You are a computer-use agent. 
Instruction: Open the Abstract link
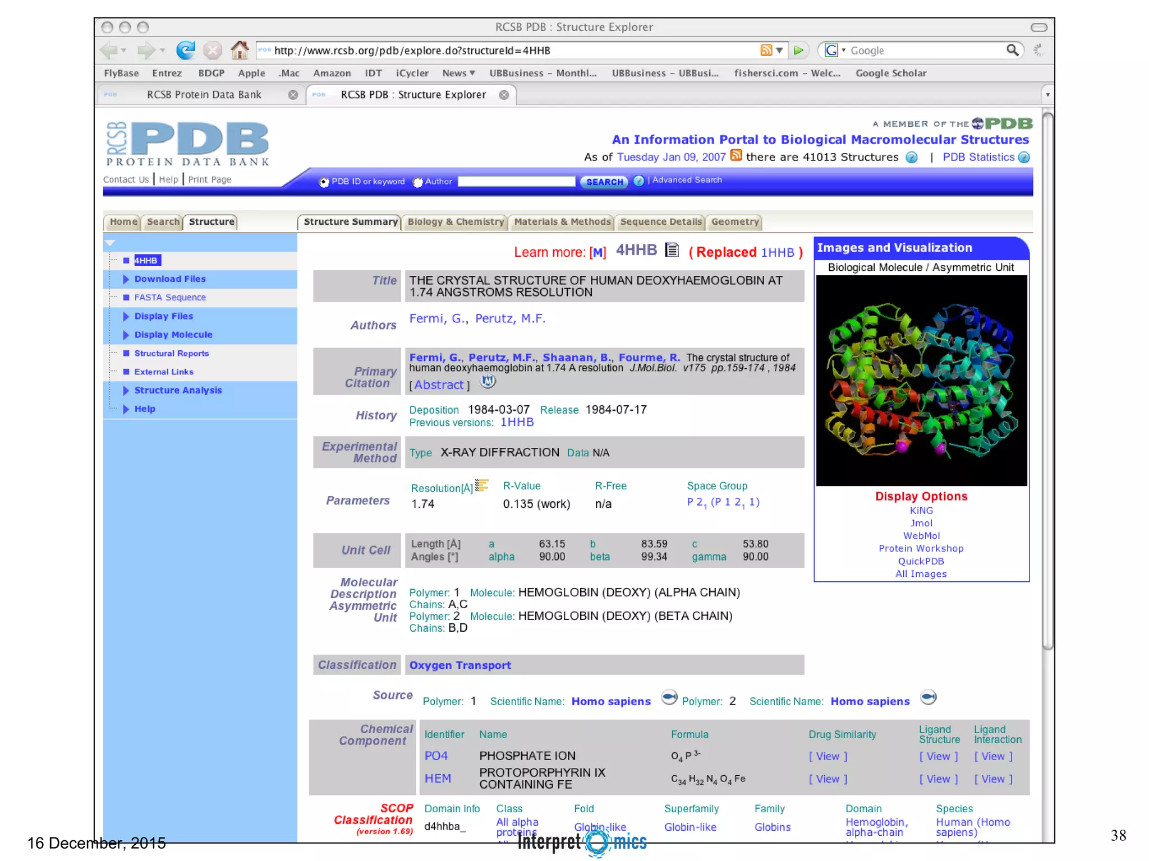439,385
